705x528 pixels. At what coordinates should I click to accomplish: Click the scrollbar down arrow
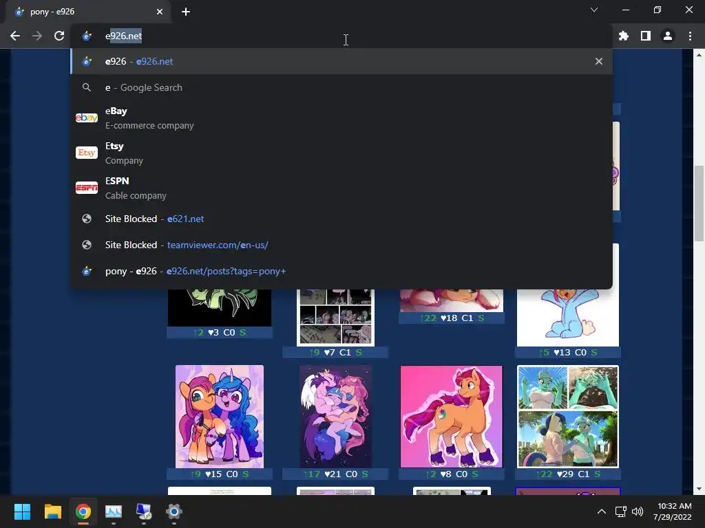[699, 489]
